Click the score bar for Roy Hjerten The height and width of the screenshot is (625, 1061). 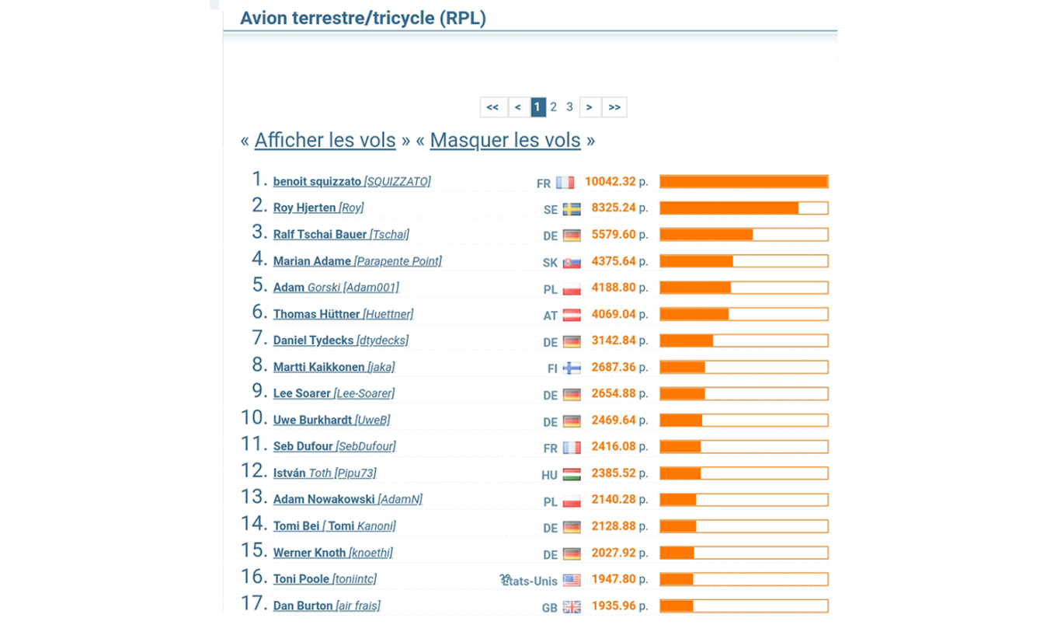tap(743, 208)
